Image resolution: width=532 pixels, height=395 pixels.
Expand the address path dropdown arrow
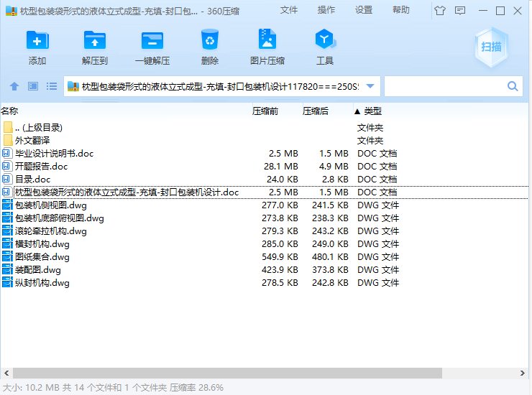[x=370, y=86]
